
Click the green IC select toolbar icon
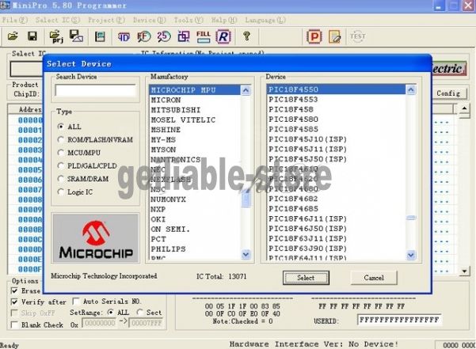100,36
